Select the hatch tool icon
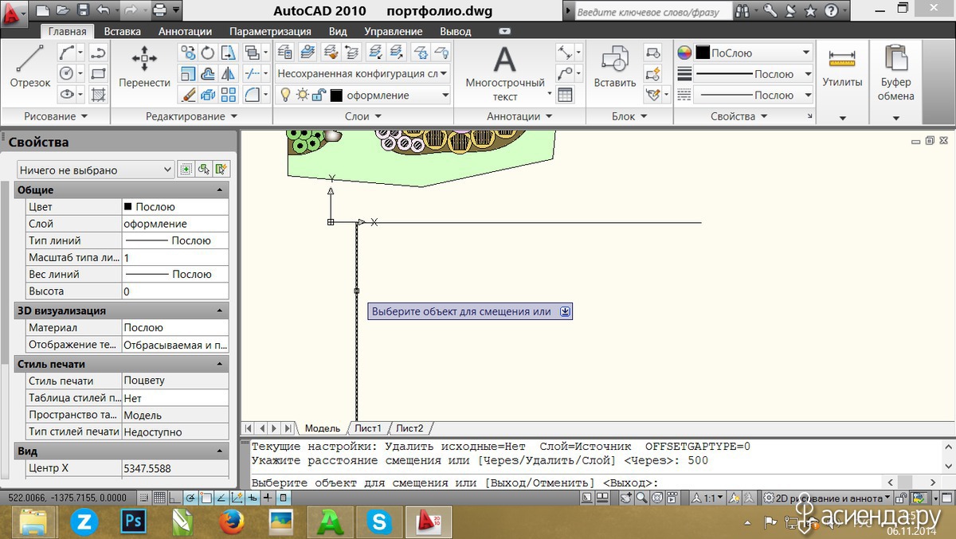 click(99, 95)
